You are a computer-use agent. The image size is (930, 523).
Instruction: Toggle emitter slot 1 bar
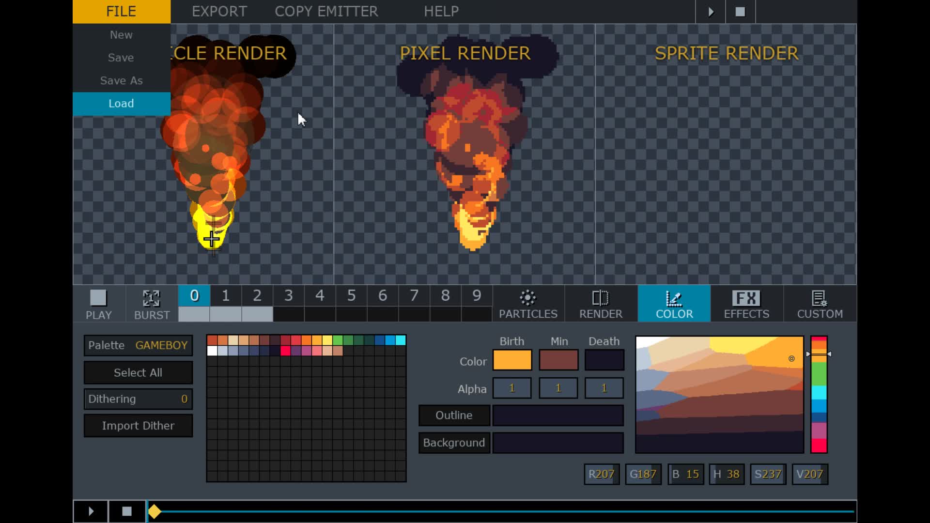226,314
